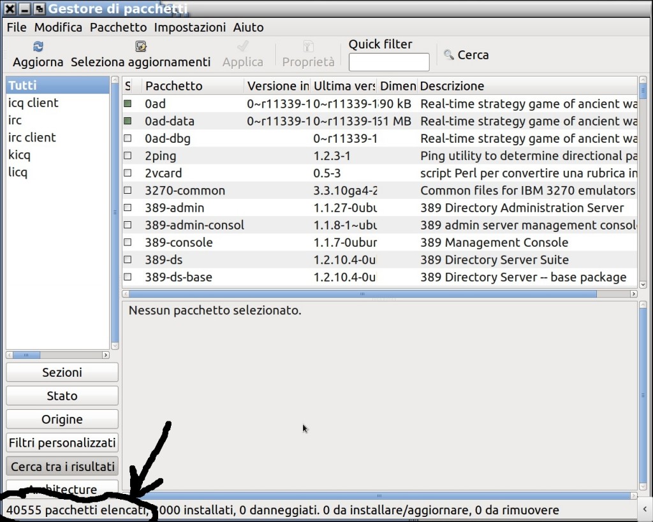Sort by the Dimensione column header
Image resolution: width=653 pixels, height=522 pixels.
click(x=398, y=86)
